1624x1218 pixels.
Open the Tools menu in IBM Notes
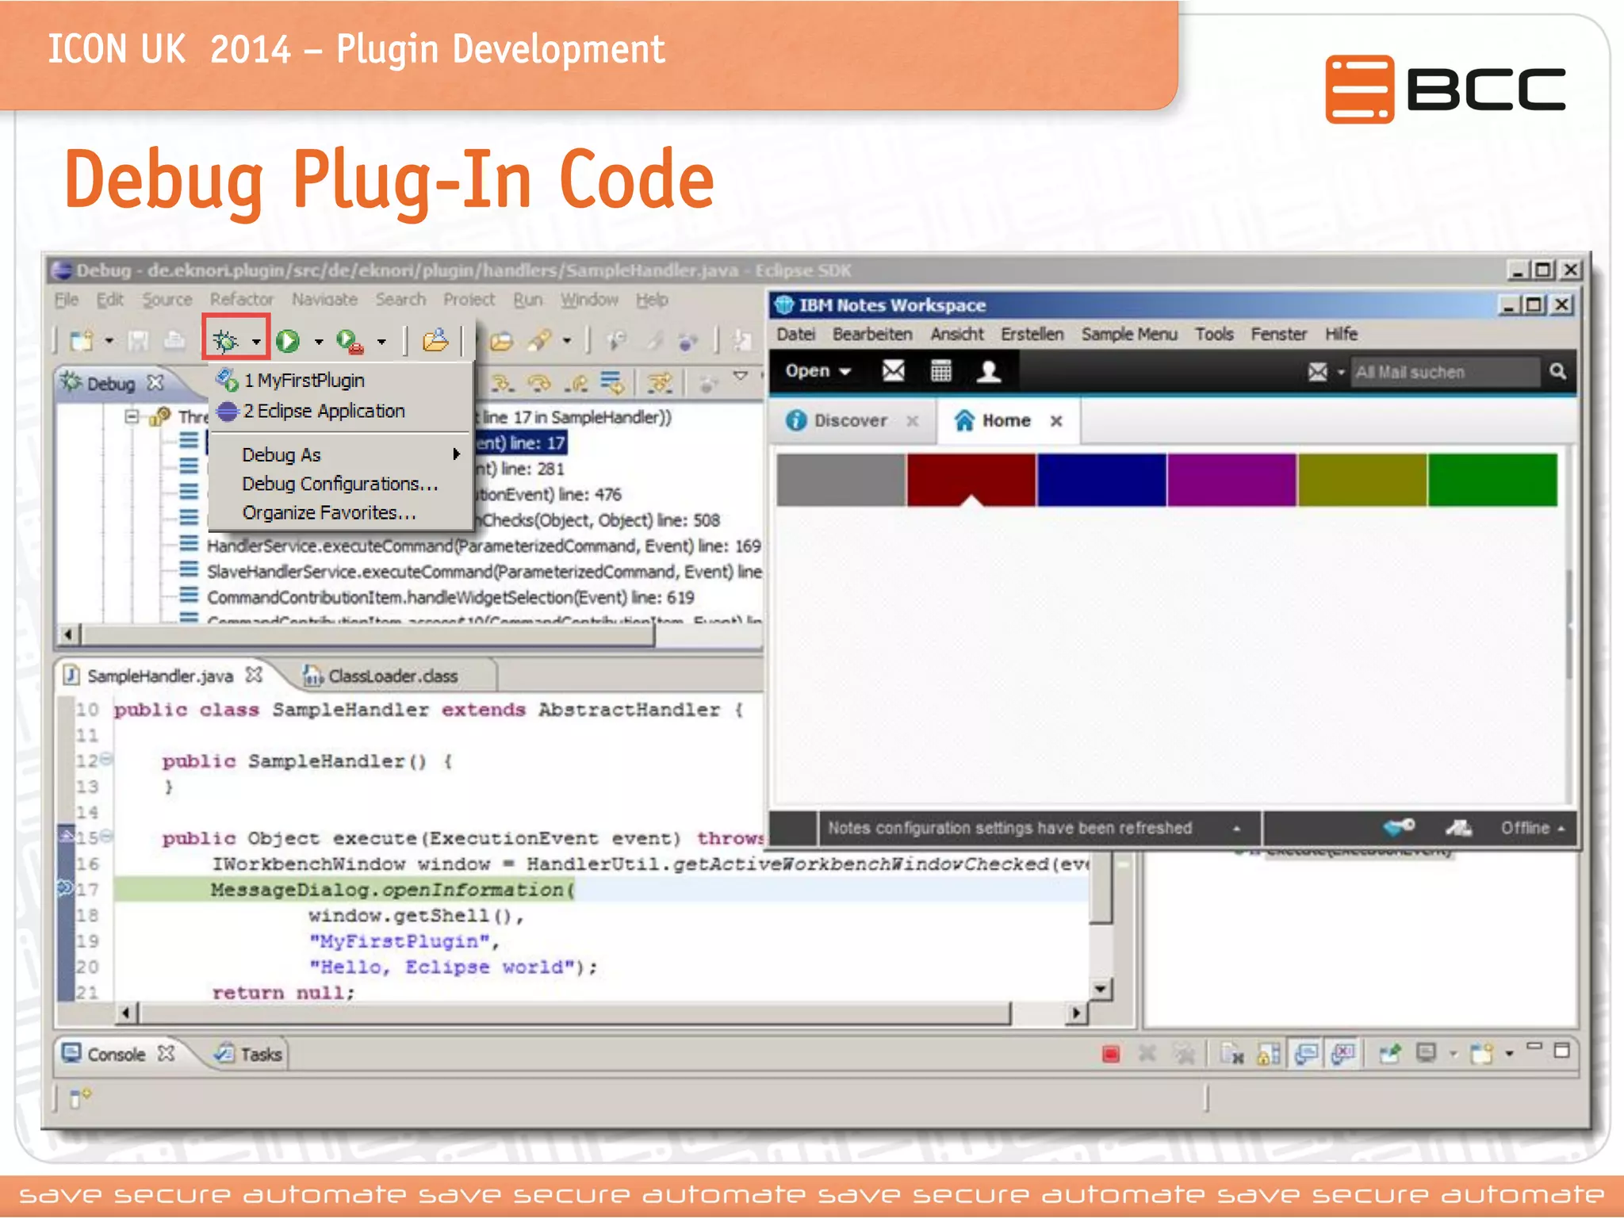(x=1214, y=335)
